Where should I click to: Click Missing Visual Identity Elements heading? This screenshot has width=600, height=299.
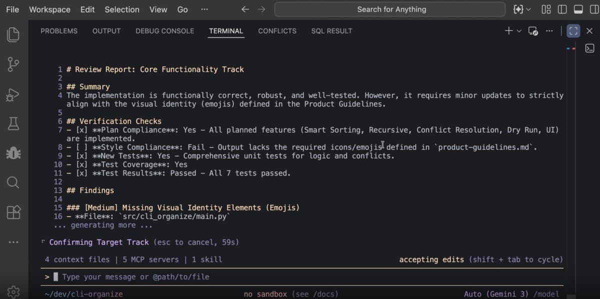pyautogui.click(x=183, y=207)
